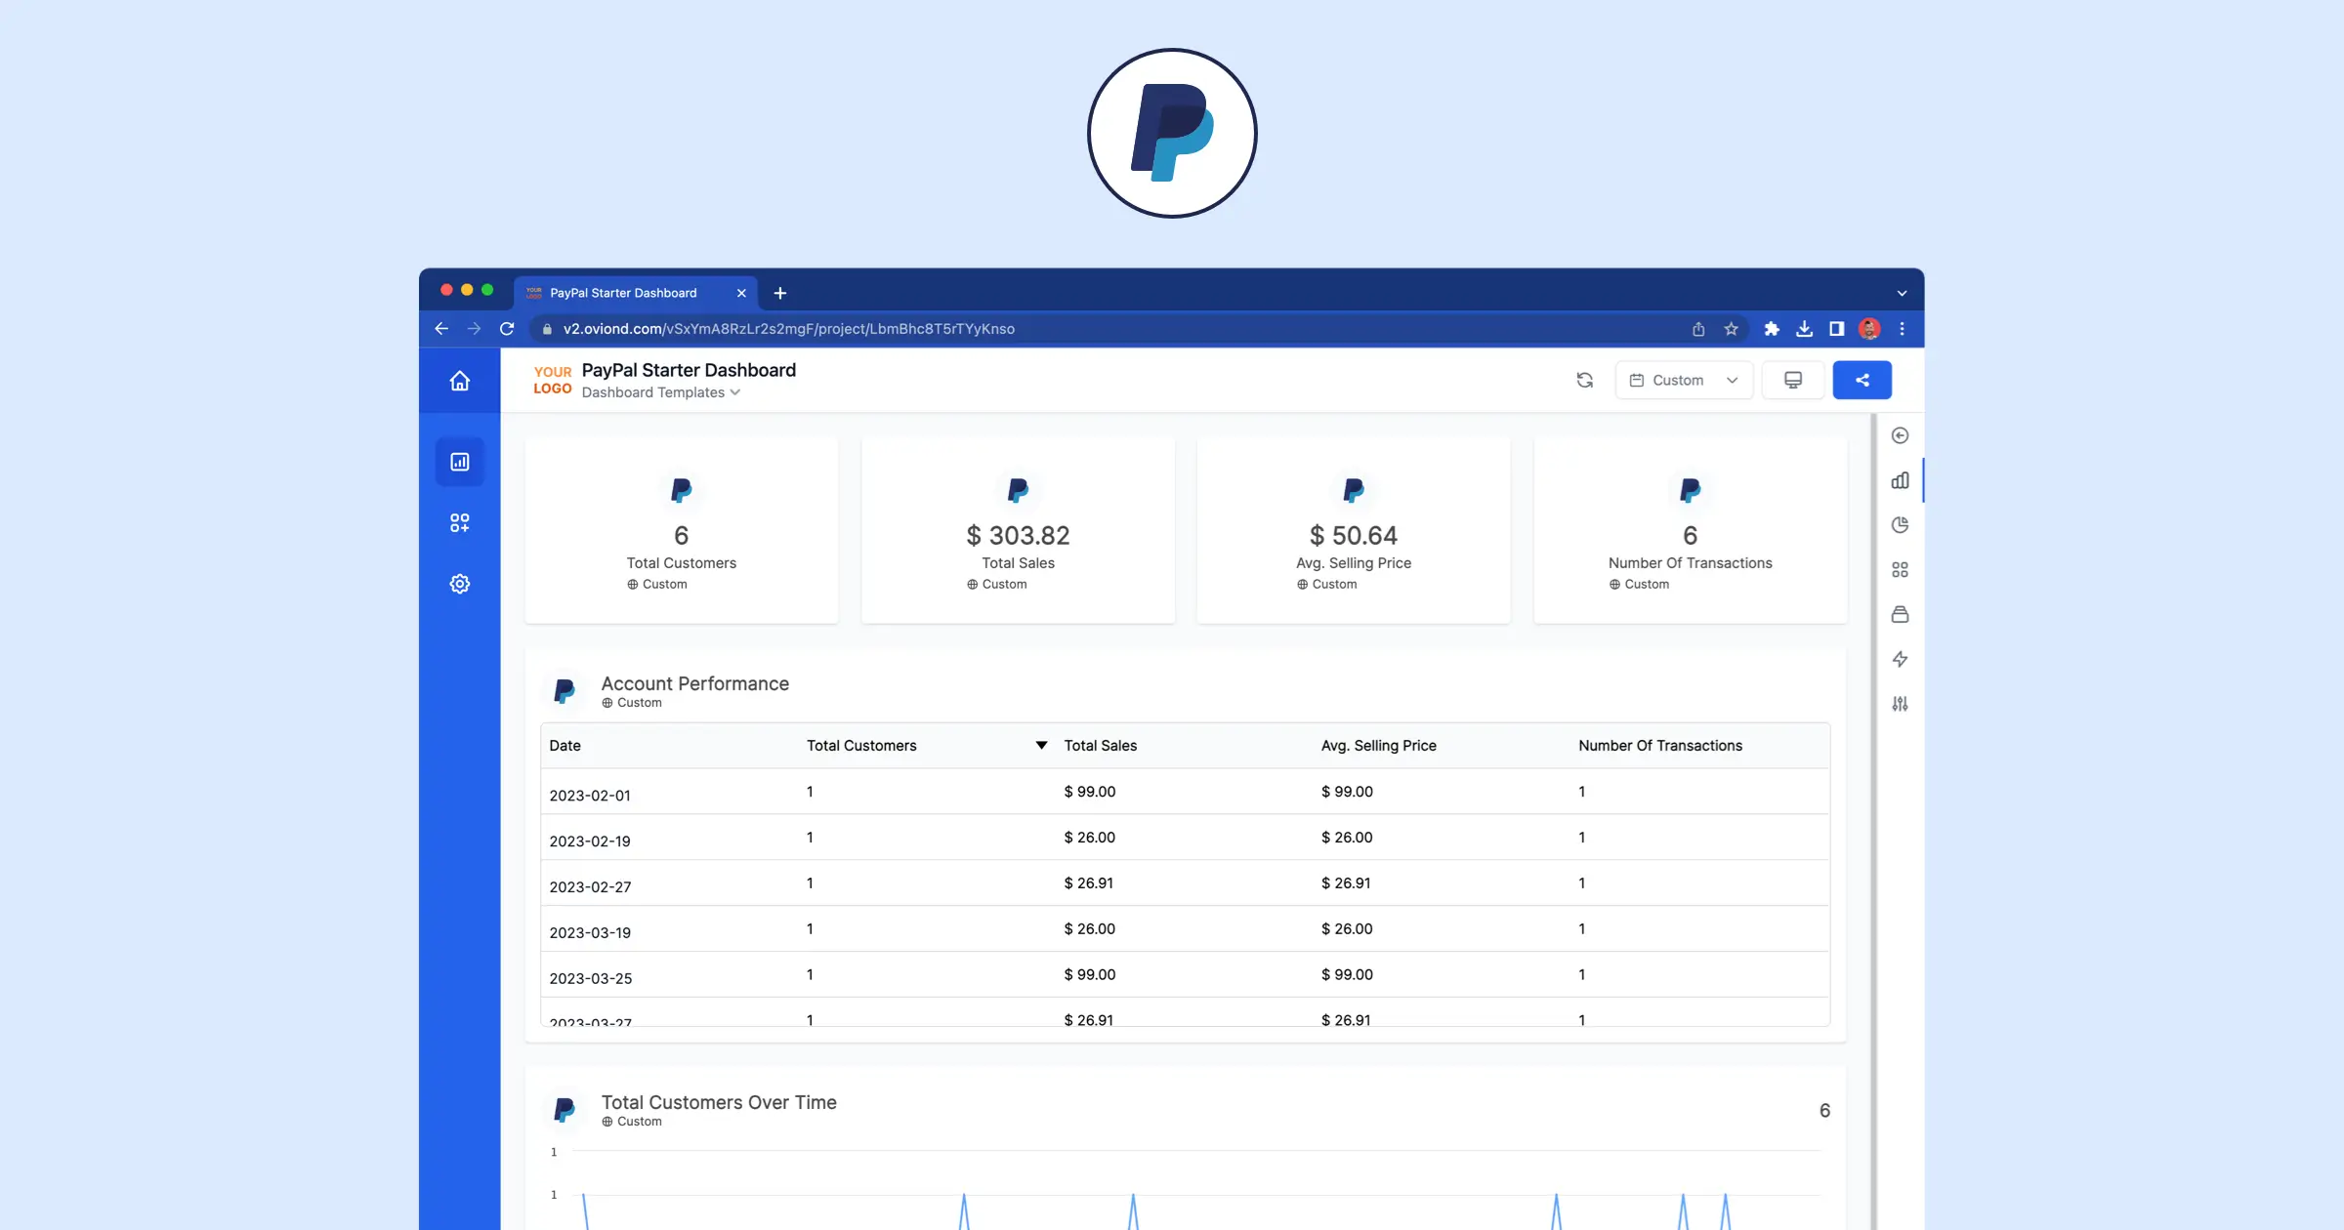Click the Total Customers sort arrow
The height and width of the screenshot is (1230, 2344).
point(1041,745)
